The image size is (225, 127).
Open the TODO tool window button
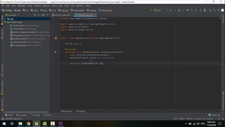tap(9, 115)
